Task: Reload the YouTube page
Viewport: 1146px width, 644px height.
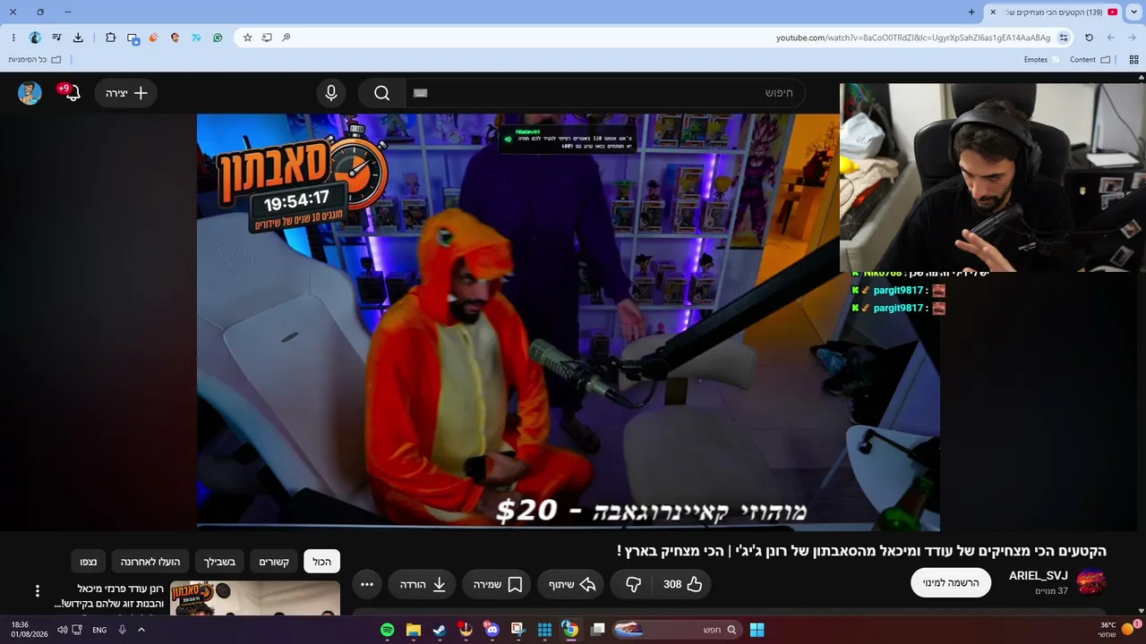Action: (1089, 38)
